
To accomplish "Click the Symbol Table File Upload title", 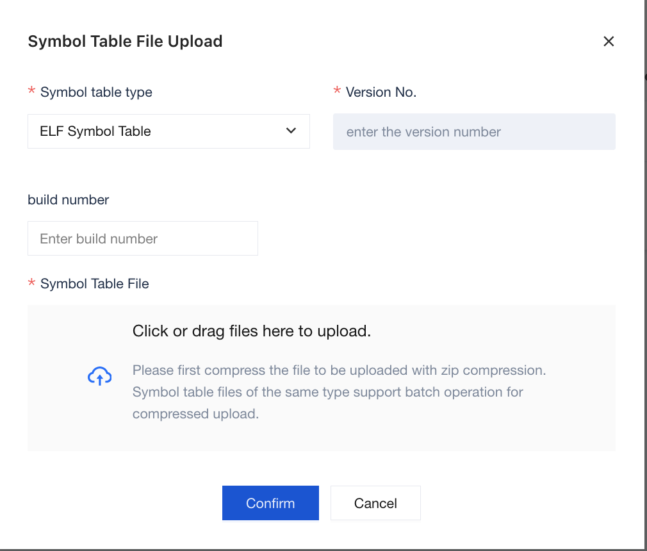I will [x=125, y=41].
